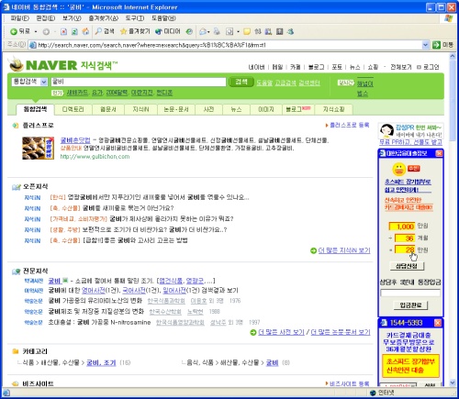
Task: Open the 파일(F) menu
Action: point(19,18)
